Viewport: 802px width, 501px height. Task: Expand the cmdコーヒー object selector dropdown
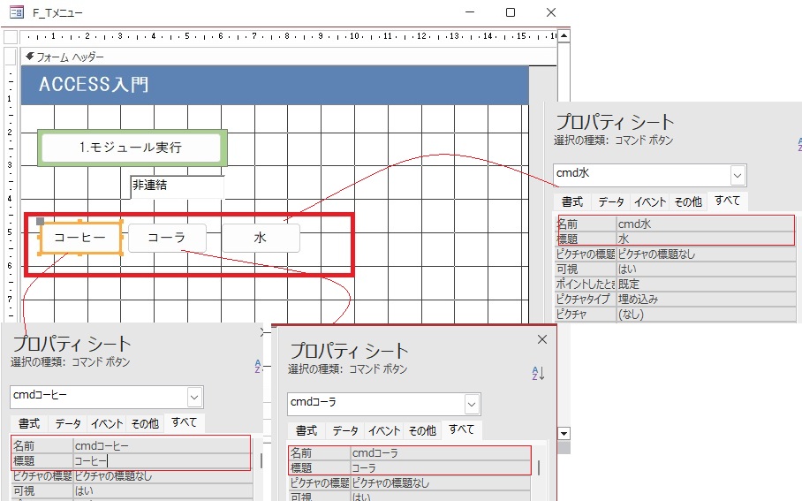[194, 396]
